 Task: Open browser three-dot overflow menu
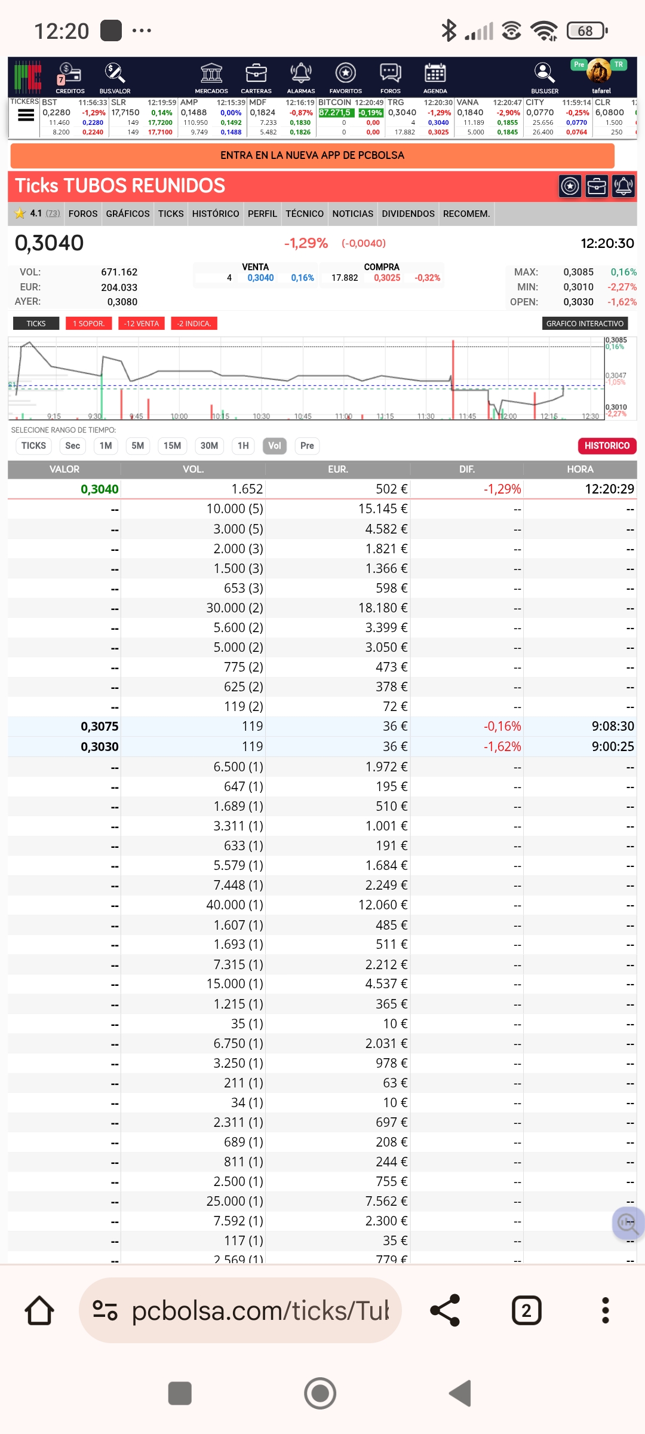click(605, 1311)
